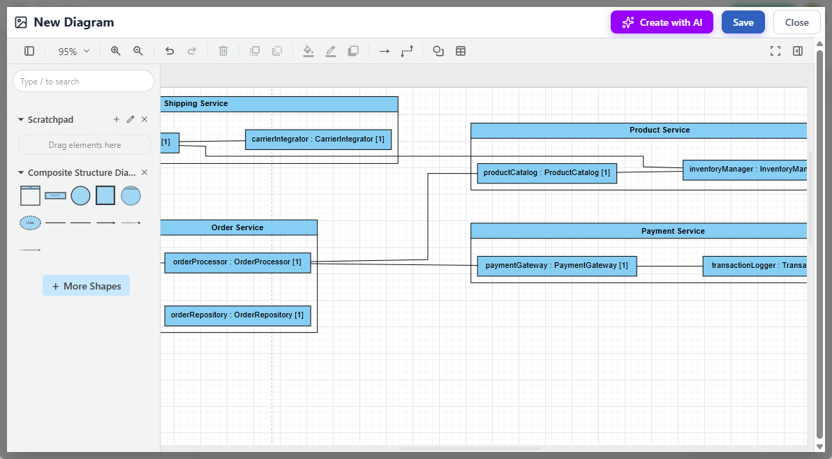Toggle fullscreen mode
Viewport: 832px width, 459px height.
pyautogui.click(x=775, y=50)
